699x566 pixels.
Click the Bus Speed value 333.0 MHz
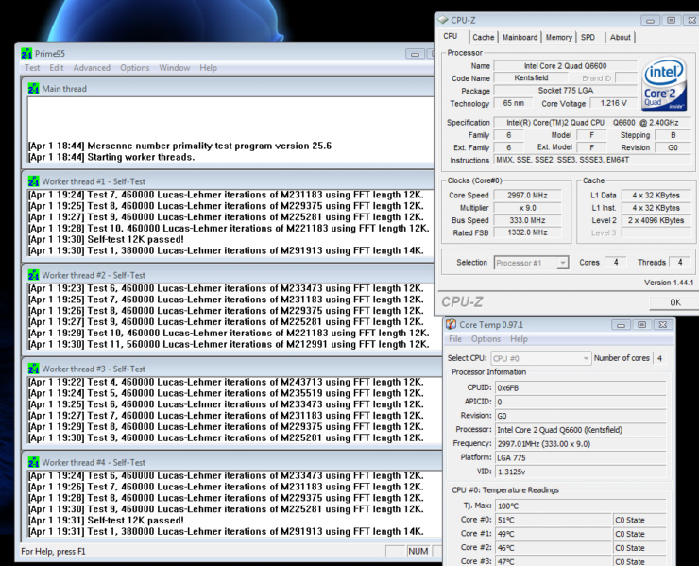tap(527, 220)
